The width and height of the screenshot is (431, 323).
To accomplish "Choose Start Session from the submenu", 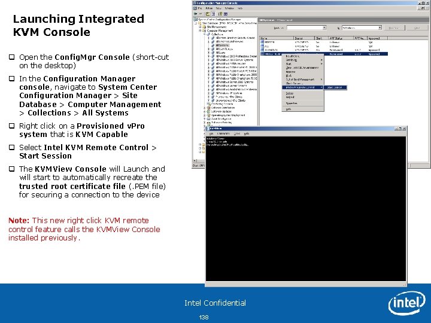I will [x=335, y=87].
